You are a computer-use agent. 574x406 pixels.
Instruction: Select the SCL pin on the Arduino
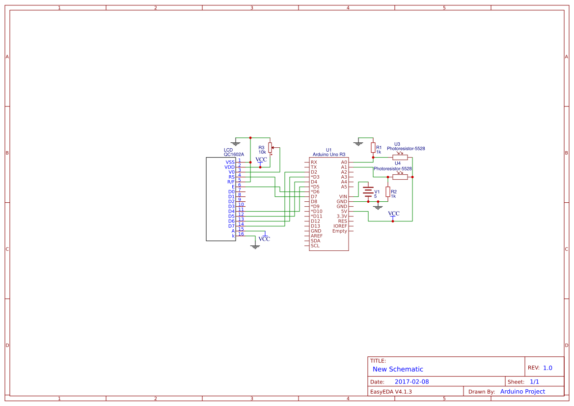coord(315,246)
